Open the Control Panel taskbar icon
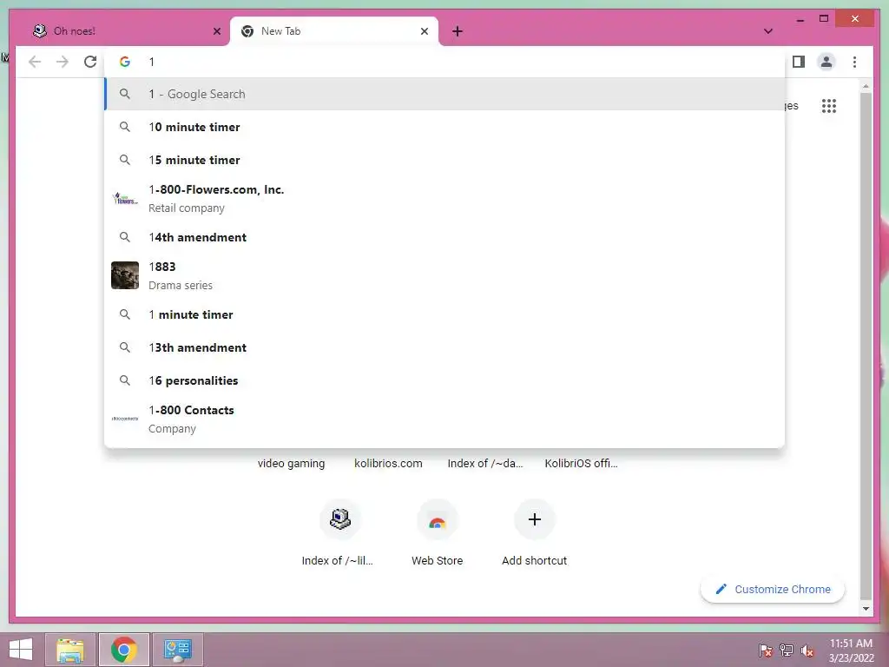Image resolution: width=889 pixels, height=667 pixels. pyautogui.click(x=177, y=650)
